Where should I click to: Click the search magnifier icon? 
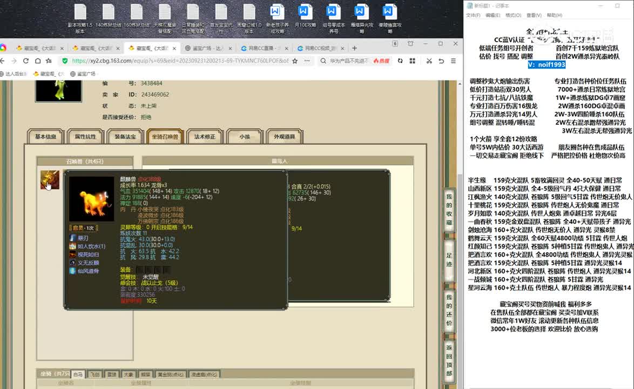(323, 61)
